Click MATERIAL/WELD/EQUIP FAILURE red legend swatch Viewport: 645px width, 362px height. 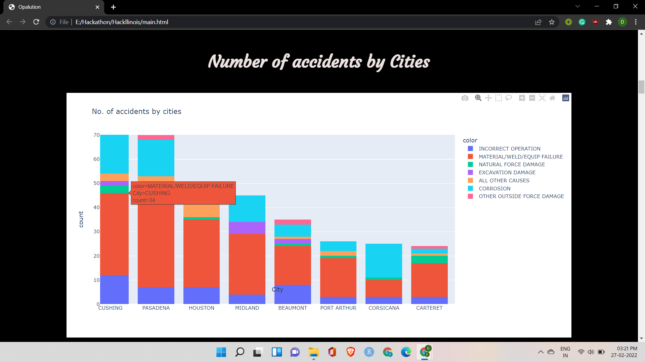coord(470,157)
